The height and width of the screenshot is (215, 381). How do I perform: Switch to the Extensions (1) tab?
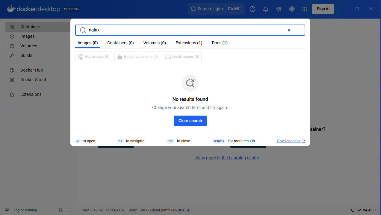[189, 43]
